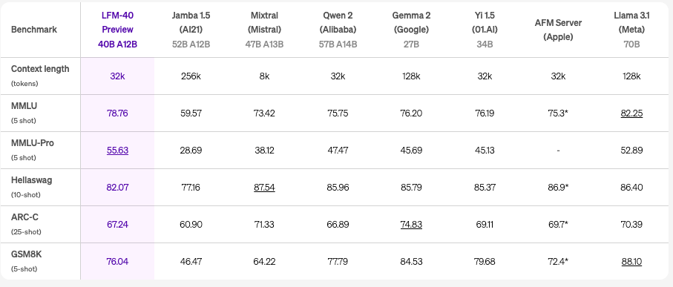Click the 256k Jamba context length cell
This screenshot has height=287, width=673.
[191, 76]
